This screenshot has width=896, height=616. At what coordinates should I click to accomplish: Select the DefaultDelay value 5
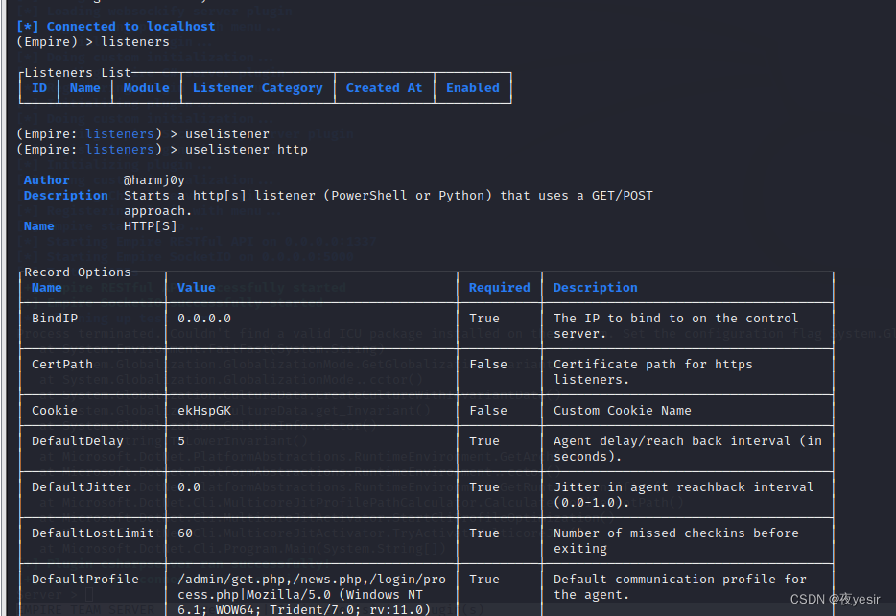point(181,441)
